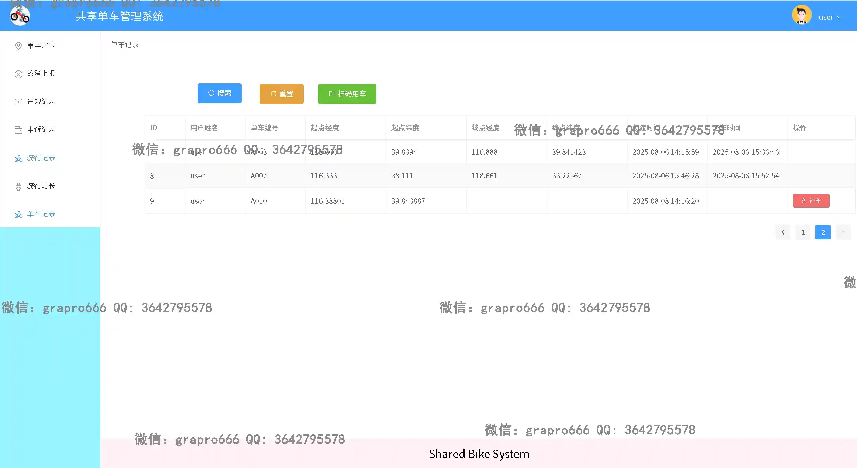Click the 故障上报 circle-x icon
The width and height of the screenshot is (857, 468).
pos(18,74)
